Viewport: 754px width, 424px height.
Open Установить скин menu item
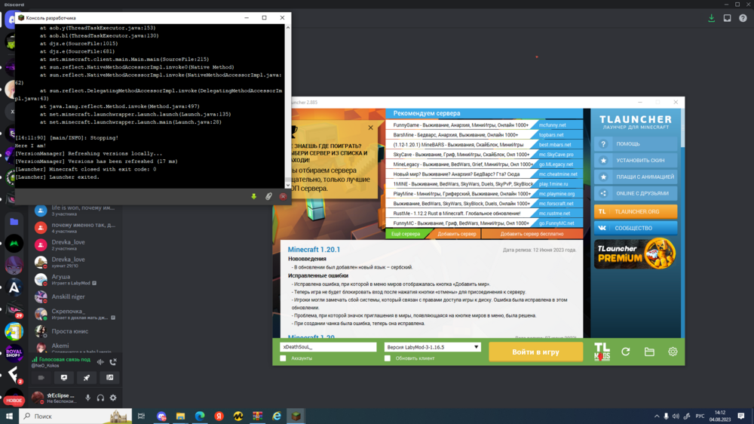pos(636,160)
